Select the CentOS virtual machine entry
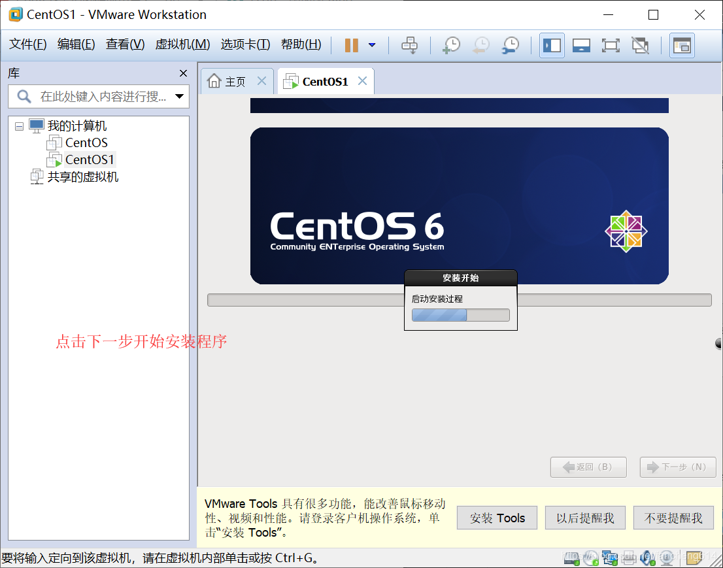This screenshot has width=723, height=568. 86,142
